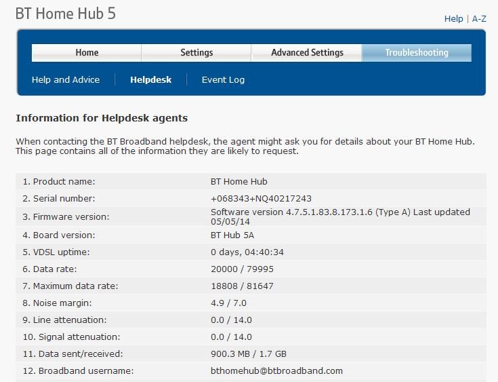Viewport: 498px width, 382px height.
Task: Select the '10. Signal attenuation:' label
Action: (71, 337)
